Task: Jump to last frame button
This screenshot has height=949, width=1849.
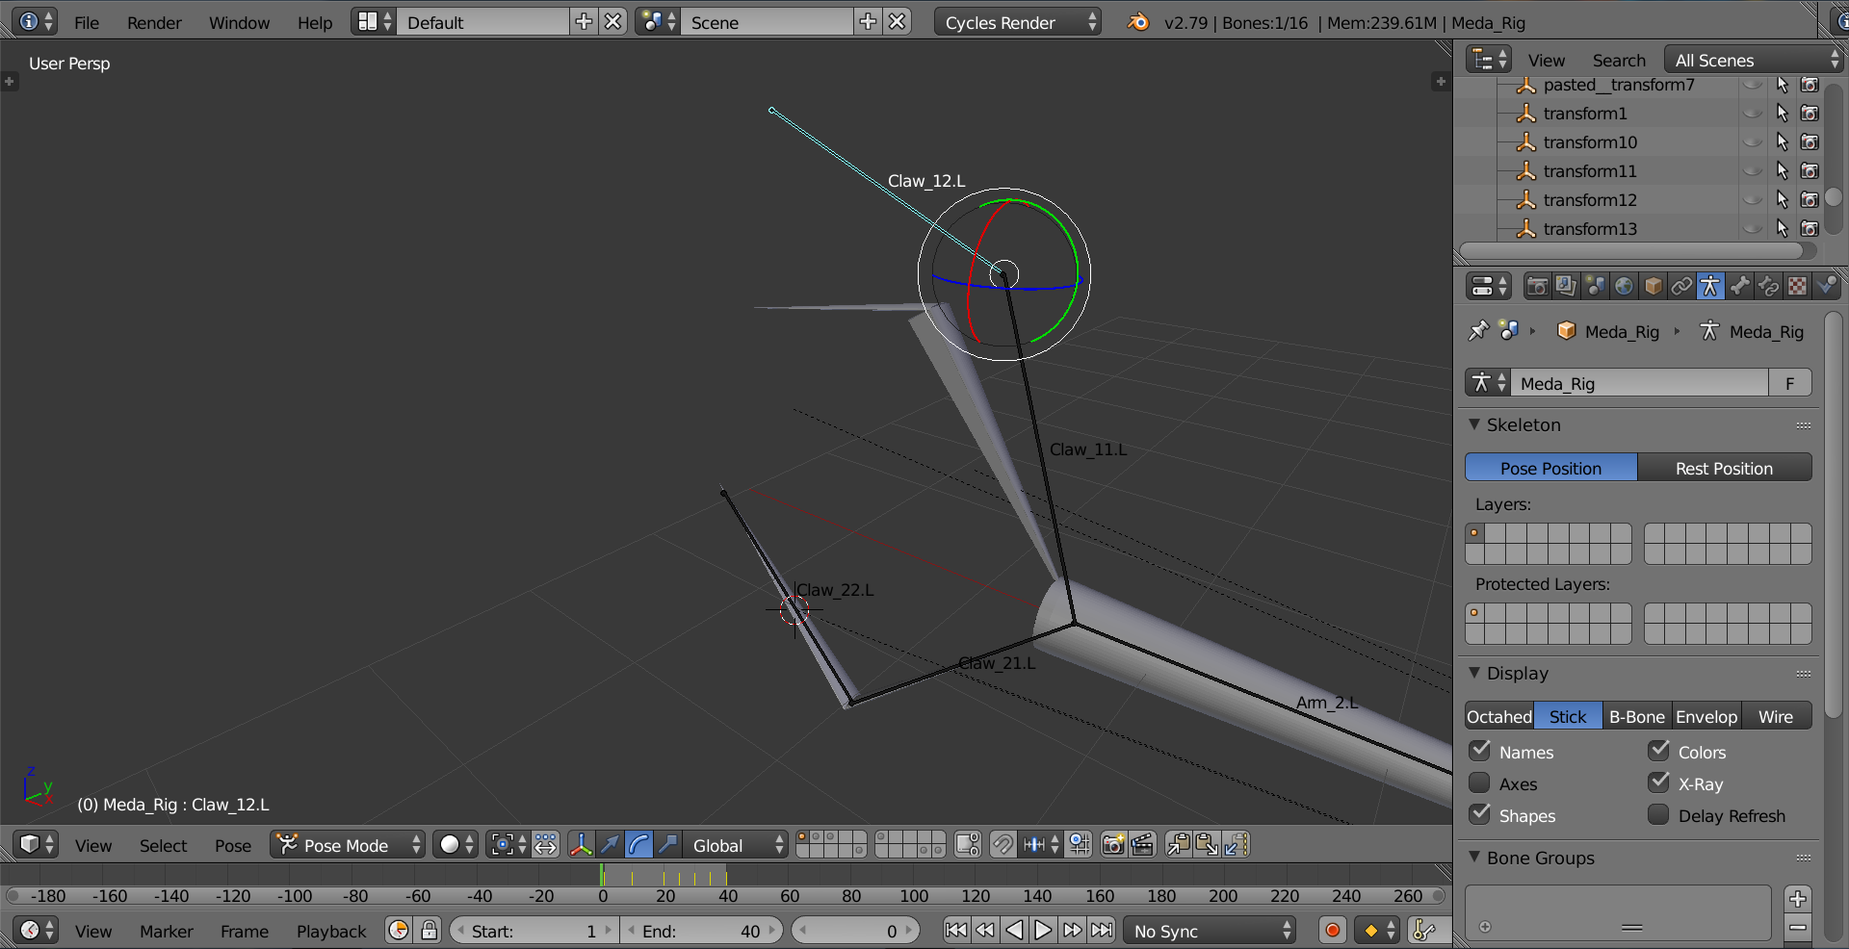Action: click(x=1102, y=931)
